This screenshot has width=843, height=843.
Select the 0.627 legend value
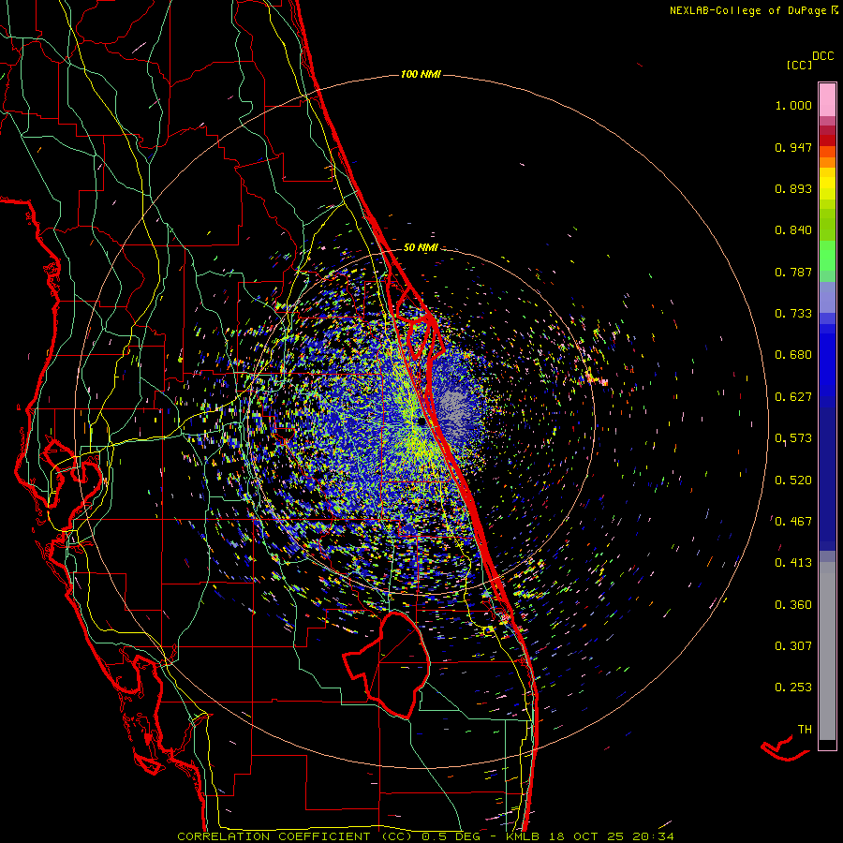click(793, 397)
